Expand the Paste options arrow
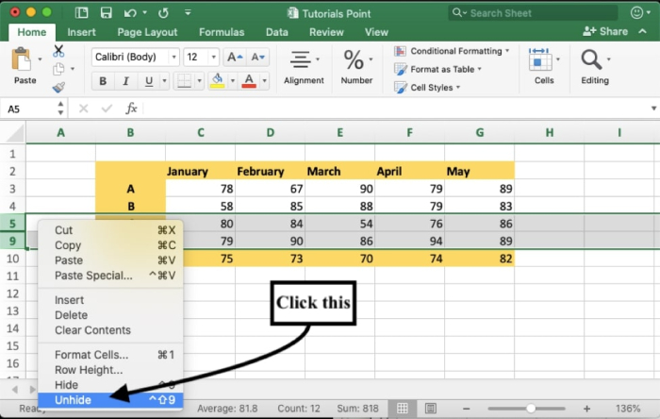Image resolution: width=660 pixels, height=419 pixels. point(40,59)
